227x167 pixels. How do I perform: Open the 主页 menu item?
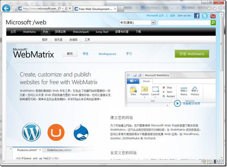coord(13,32)
